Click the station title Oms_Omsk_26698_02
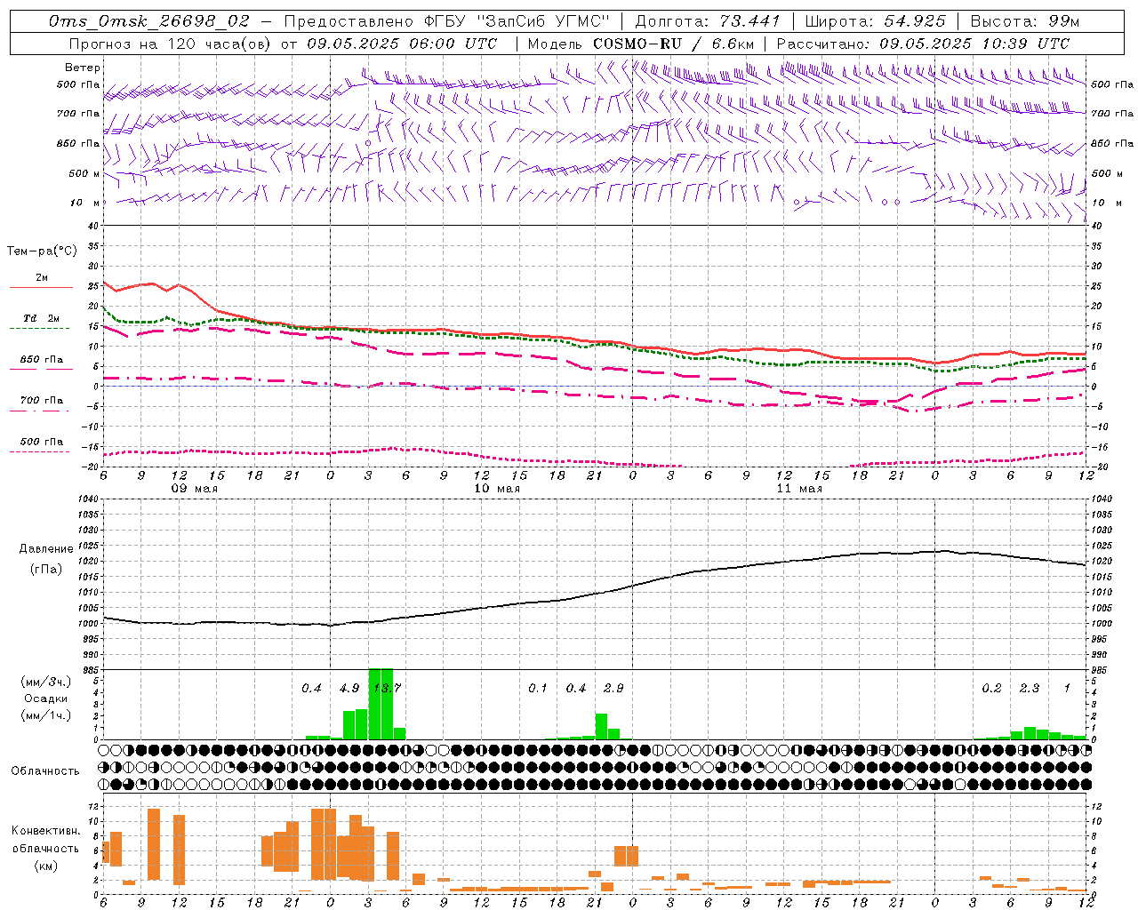 [x=149, y=20]
